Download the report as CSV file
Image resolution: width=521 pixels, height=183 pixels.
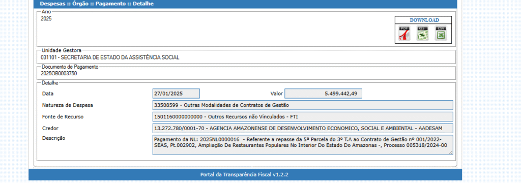pos(441,34)
